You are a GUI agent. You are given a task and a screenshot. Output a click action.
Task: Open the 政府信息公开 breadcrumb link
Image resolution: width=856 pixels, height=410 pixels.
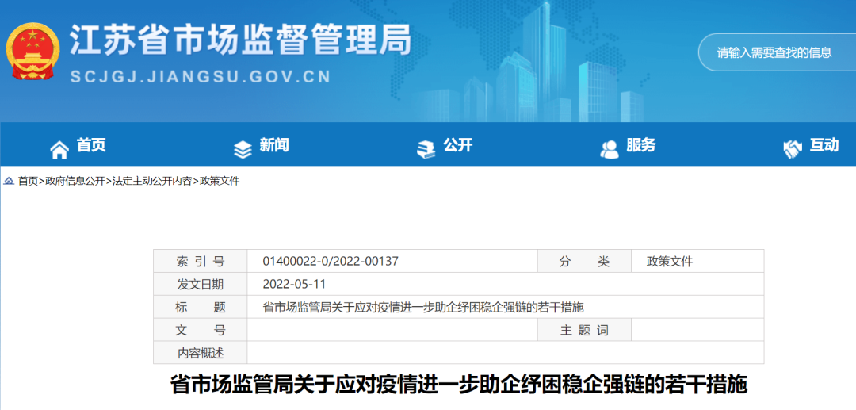[75, 181]
